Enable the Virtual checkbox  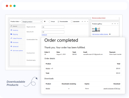[x=49, y=21]
